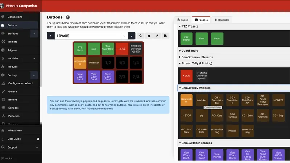Pick the I - ENTER preset

(278, 100)
